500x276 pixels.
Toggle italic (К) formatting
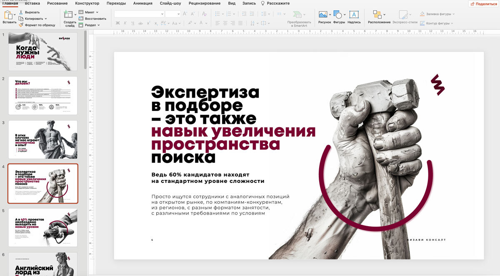[x=125, y=23]
